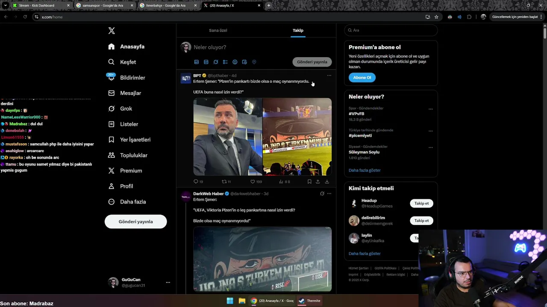Reply to BPT tweet

click(198, 182)
